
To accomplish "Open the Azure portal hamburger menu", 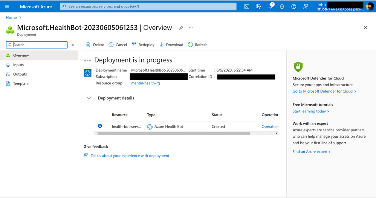I will [x=7, y=6].
